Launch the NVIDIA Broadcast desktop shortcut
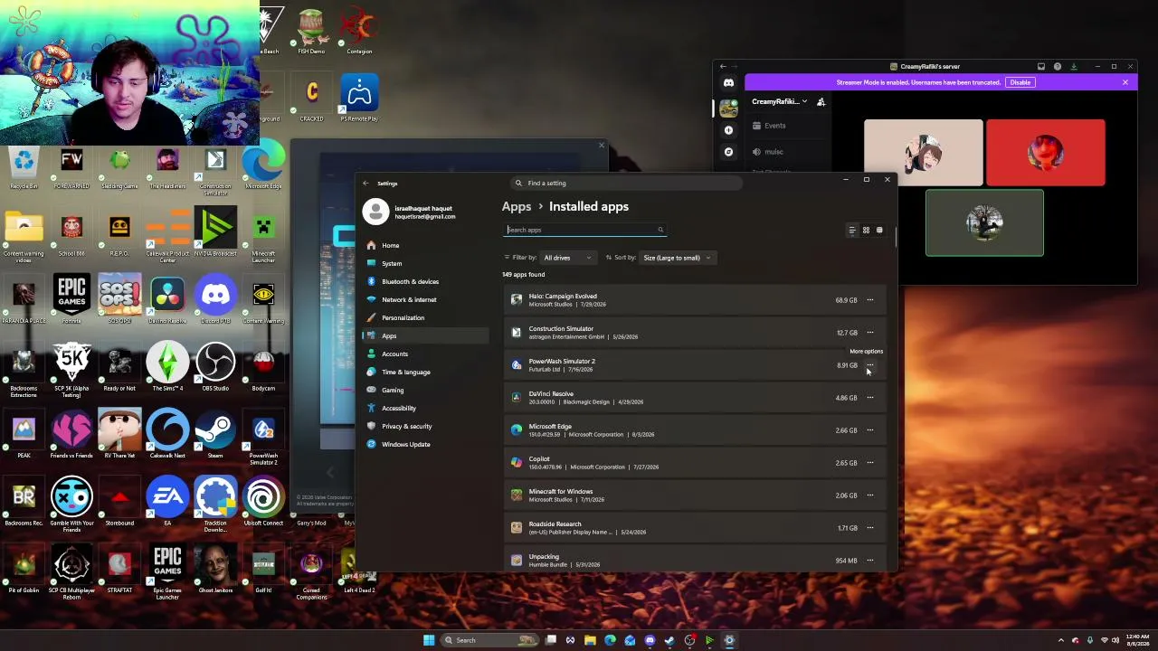1158x651 pixels. 215,232
